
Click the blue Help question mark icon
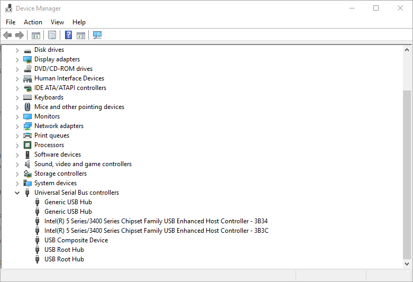click(69, 35)
